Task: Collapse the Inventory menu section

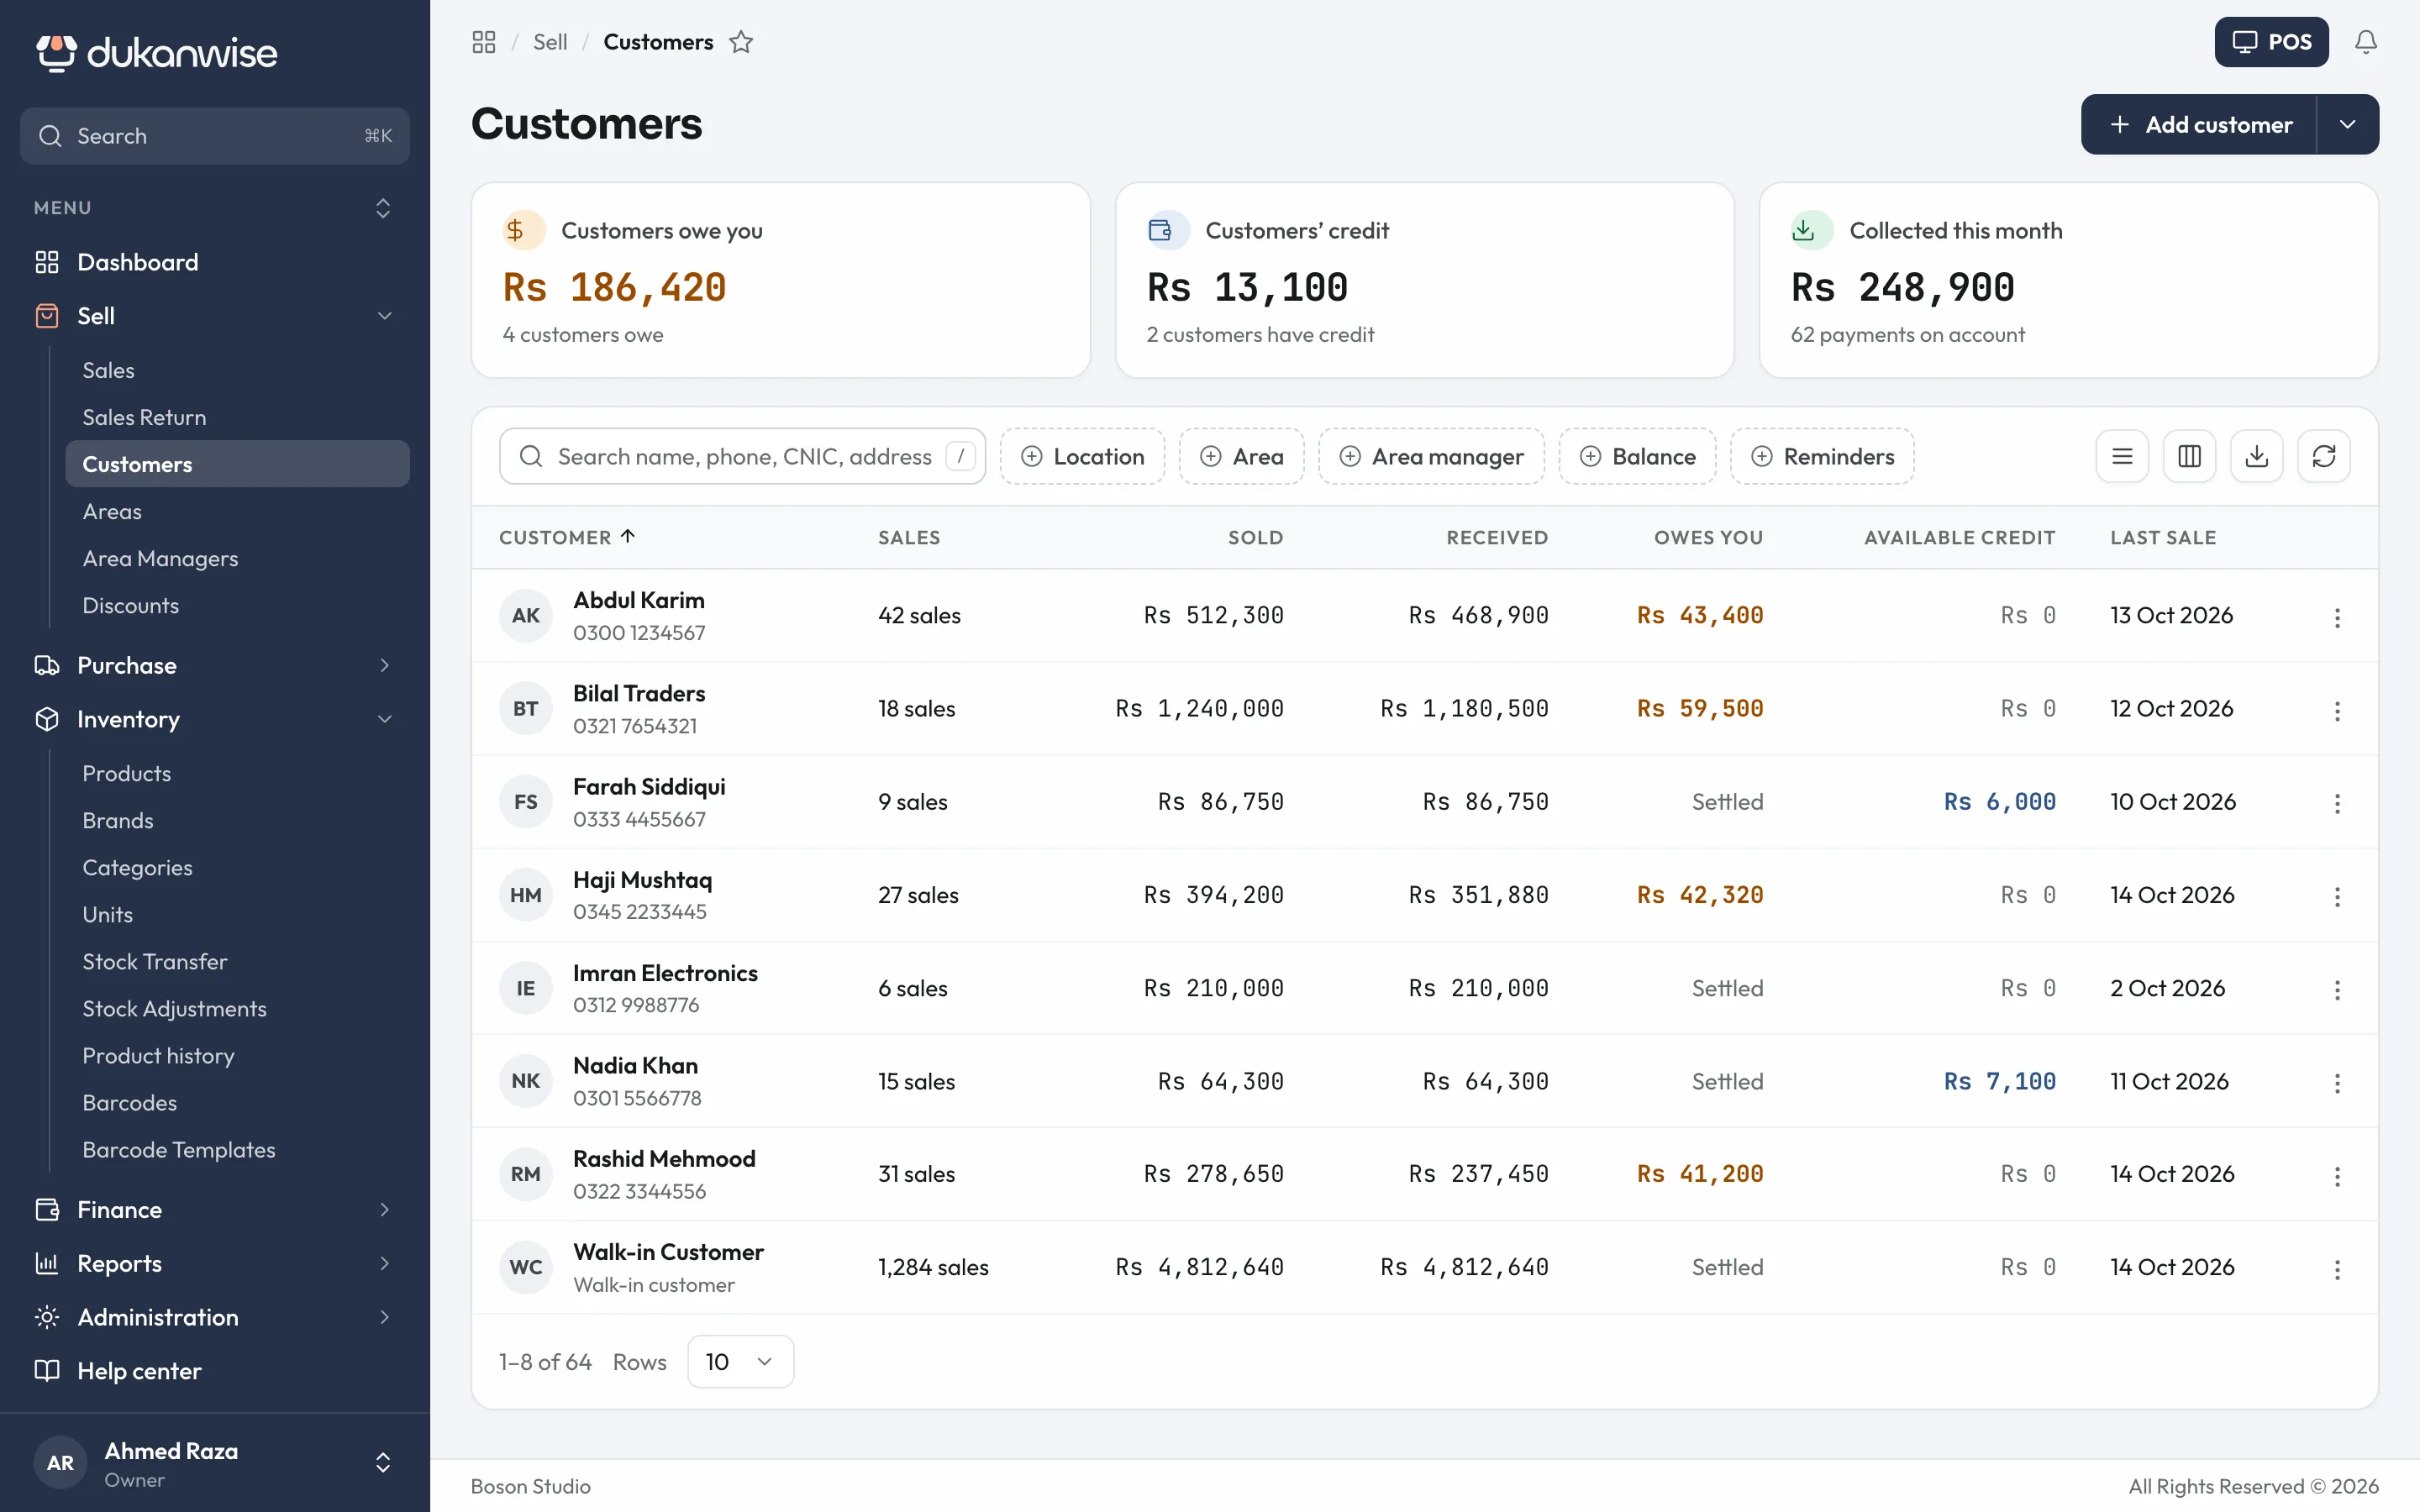Action: (x=215, y=719)
